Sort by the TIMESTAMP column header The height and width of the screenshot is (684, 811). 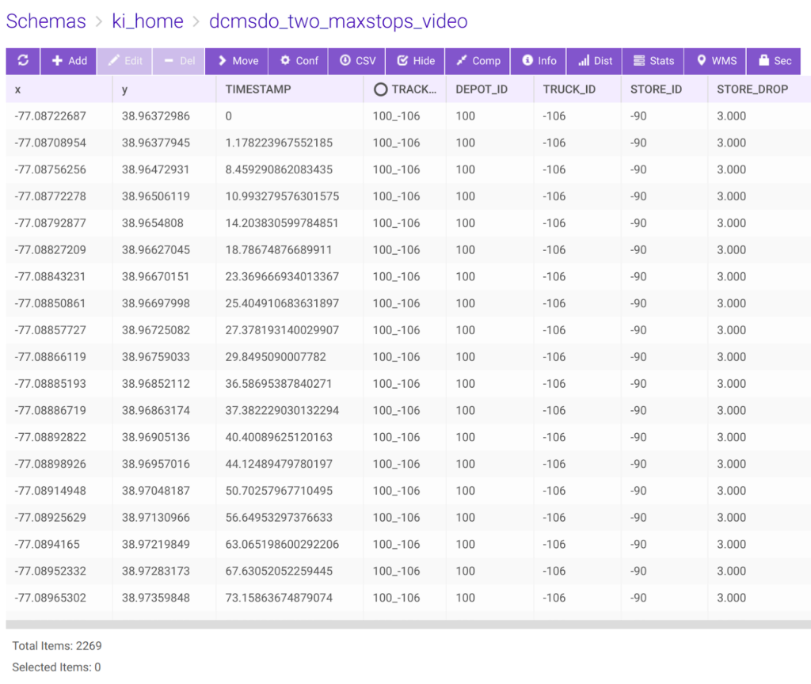point(258,89)
